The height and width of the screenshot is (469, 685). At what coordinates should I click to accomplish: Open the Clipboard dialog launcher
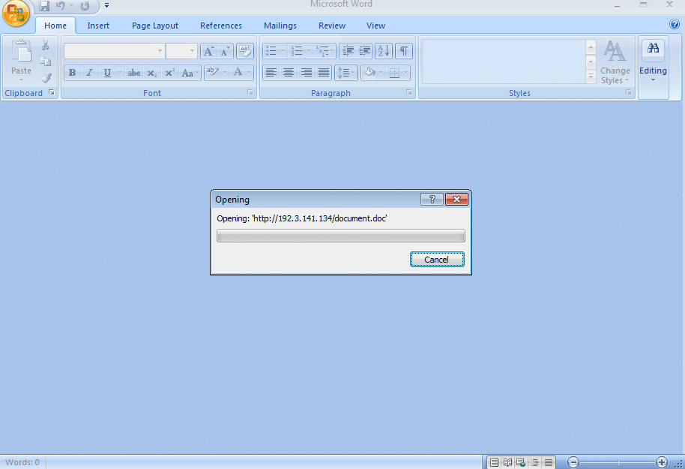(x=52, y=92)
